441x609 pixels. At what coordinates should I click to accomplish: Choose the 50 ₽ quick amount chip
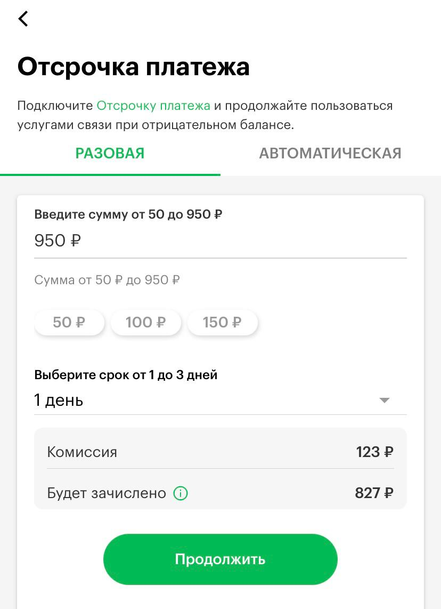[69, 323]
